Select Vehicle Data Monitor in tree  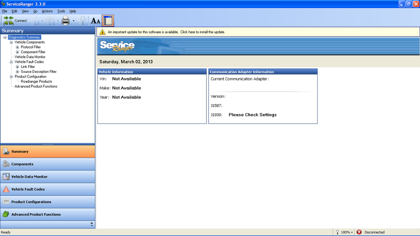[30, 57]
